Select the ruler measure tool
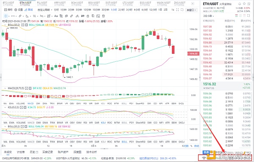Screen dimensions: 254x162 [x=72, y=16]
